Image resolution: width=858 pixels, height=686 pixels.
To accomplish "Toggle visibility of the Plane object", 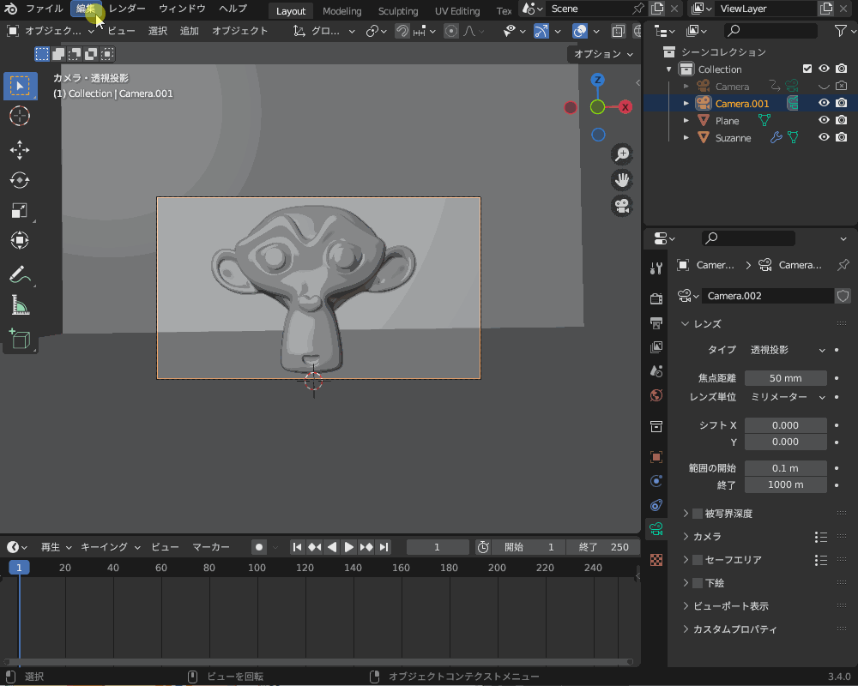I will (823, 120).
